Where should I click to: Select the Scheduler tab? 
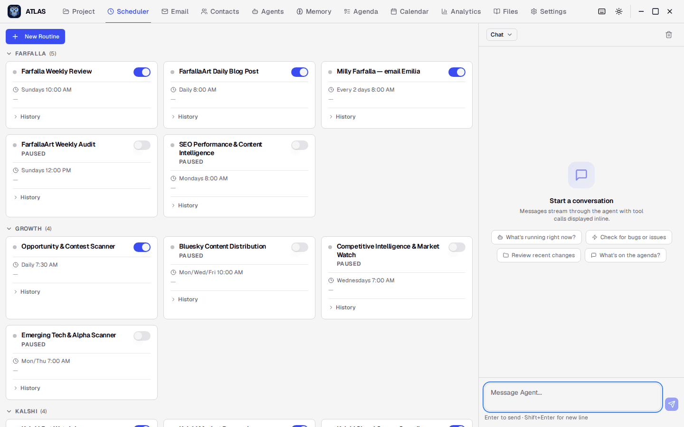point(128,11)
